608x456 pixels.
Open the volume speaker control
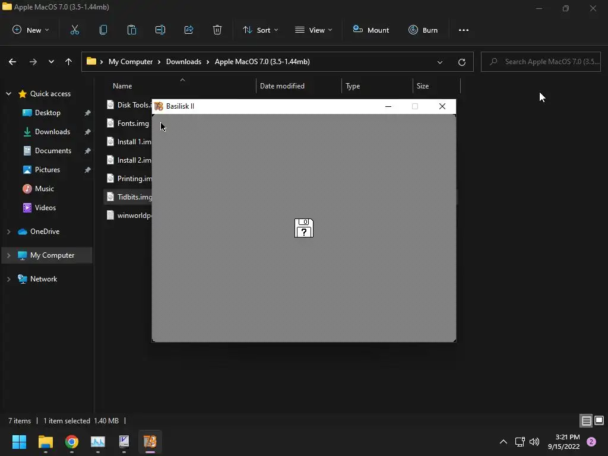pos(534,442)
